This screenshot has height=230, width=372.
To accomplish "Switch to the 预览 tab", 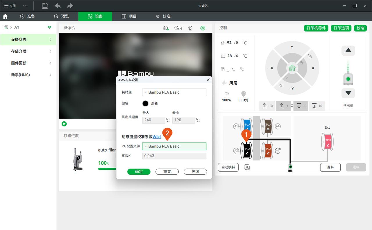I will click(x=62, y=16).
